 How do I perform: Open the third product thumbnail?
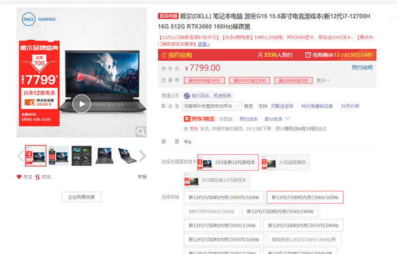tap(81, 156)
